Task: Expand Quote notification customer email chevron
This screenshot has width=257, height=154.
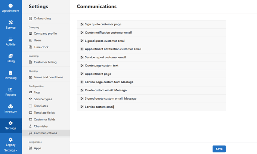Action: click(x=82, y=32)
